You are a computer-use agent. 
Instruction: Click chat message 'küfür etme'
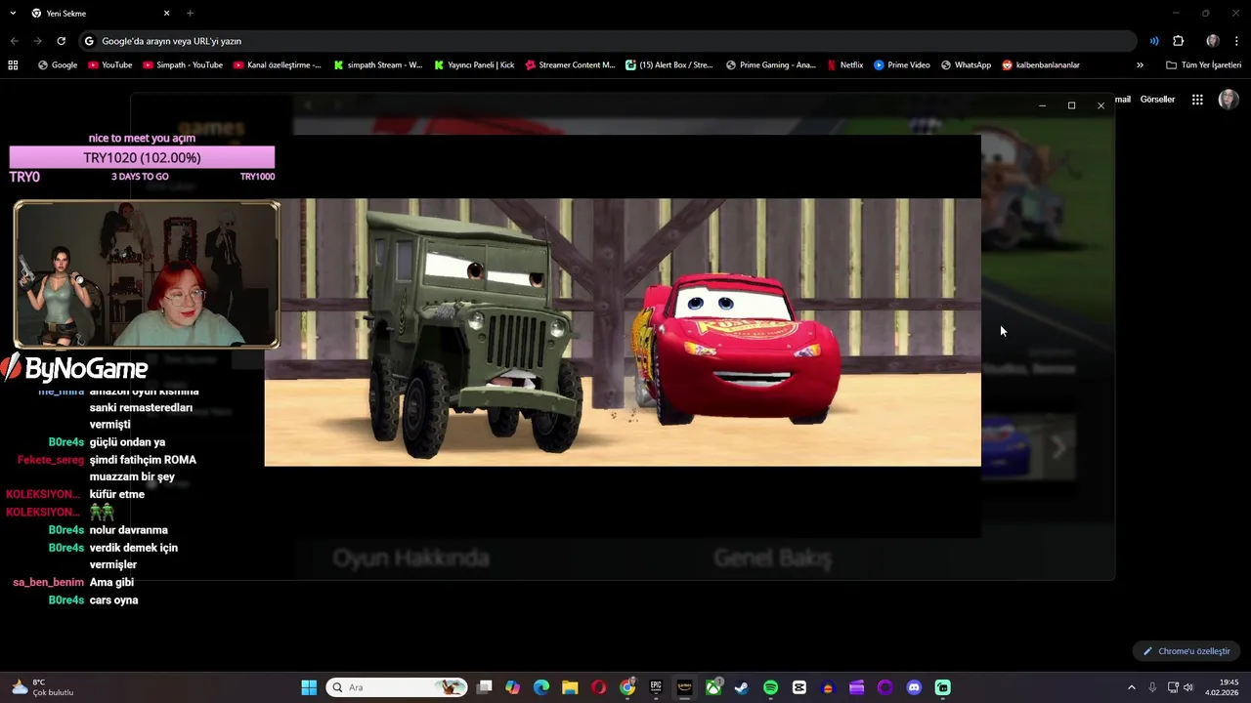point(116,495)
